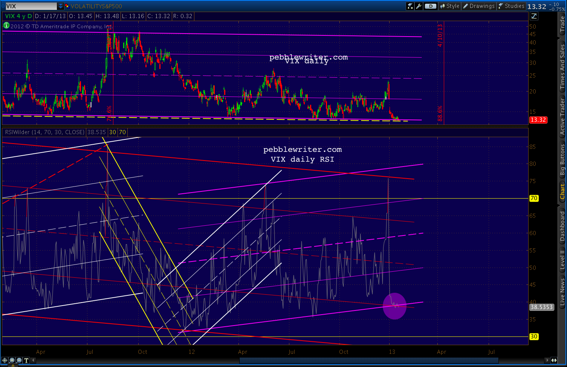The image size is (567, 367).
Task: Click the info circle on the copyright notice
Action: [x=6, y=26]
